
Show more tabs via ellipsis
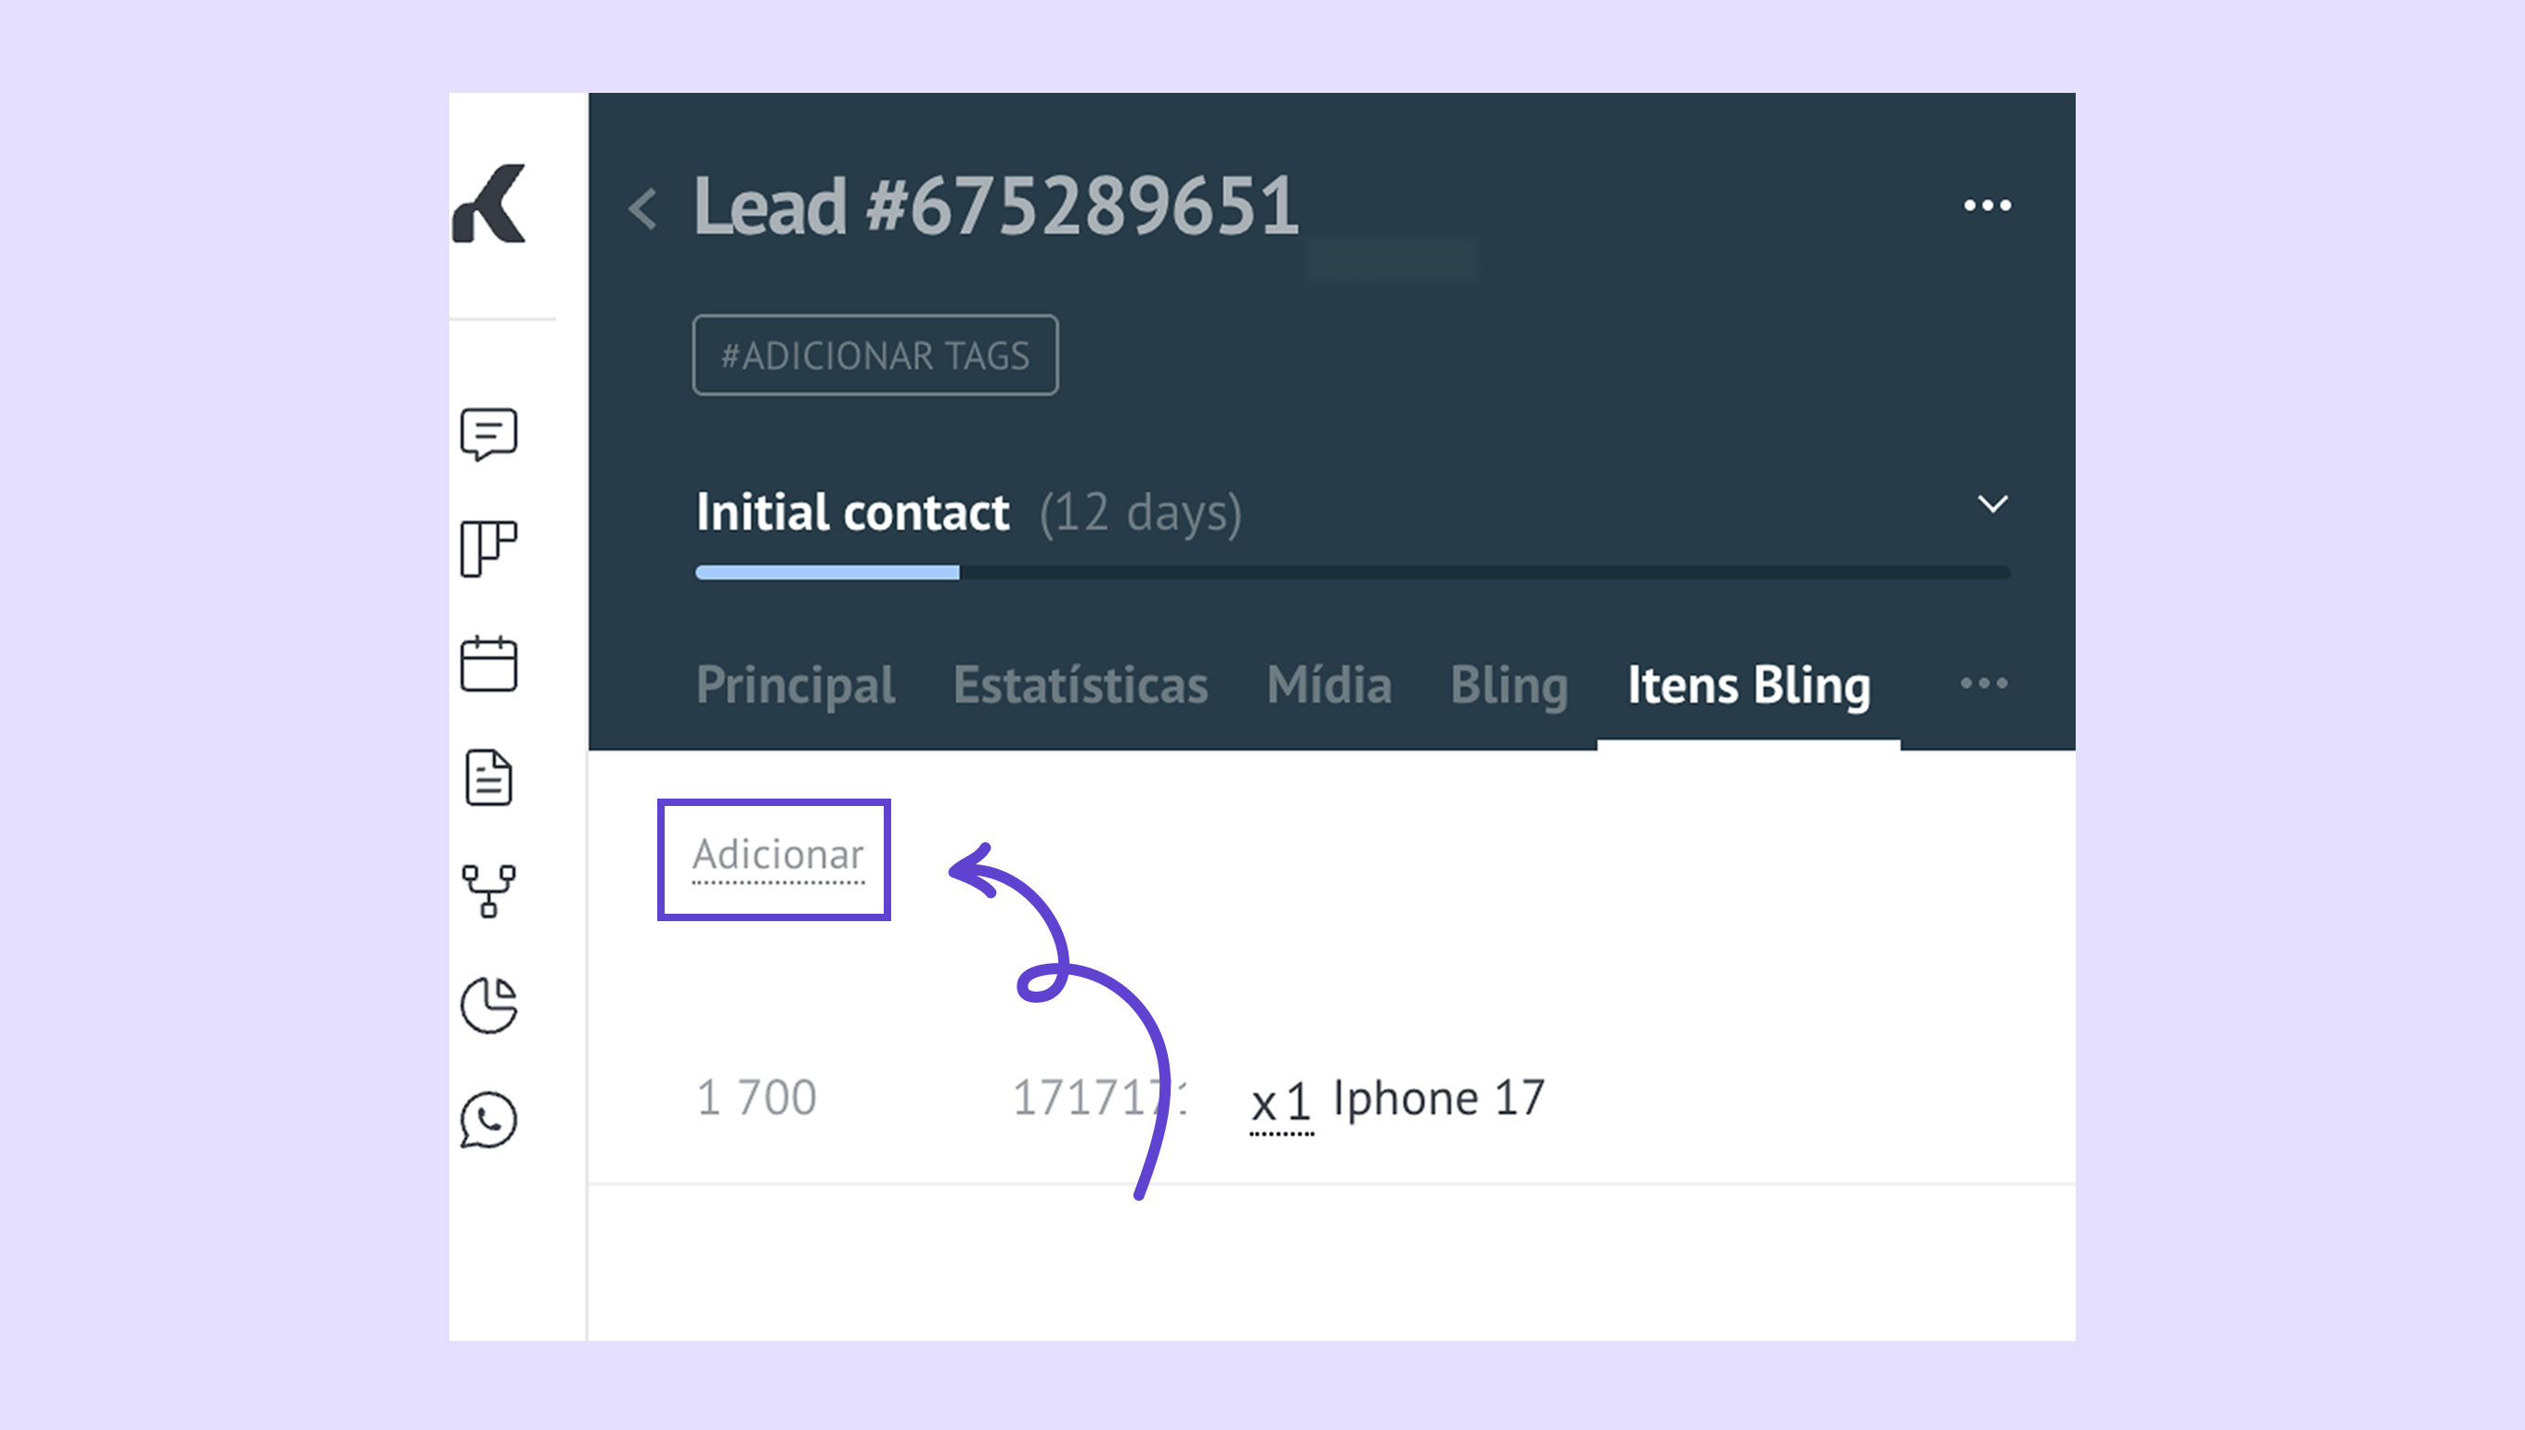point(1983,683)
